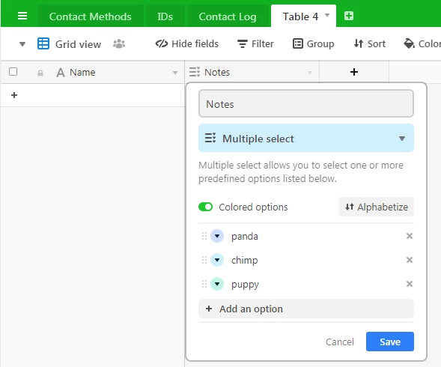Open Hide fields option
Image resolution: width=441 pixels, height=367 pixels.
[187, 43]
